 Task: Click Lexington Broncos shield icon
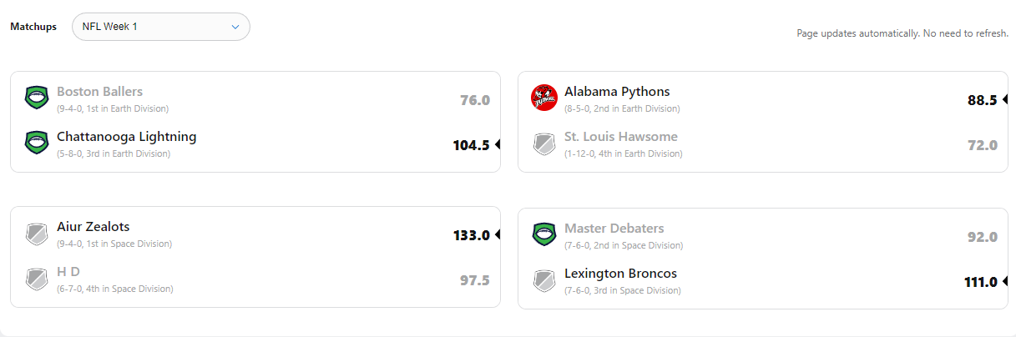pyautogui.click(x=544, y=279)
